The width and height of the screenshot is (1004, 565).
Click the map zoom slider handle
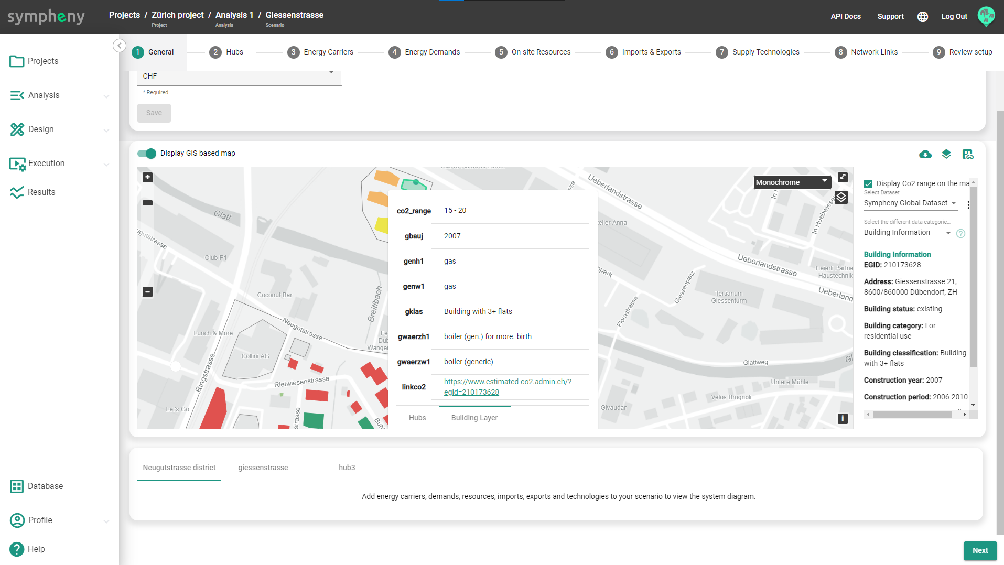pyautogui.click(x=148, y=203)
